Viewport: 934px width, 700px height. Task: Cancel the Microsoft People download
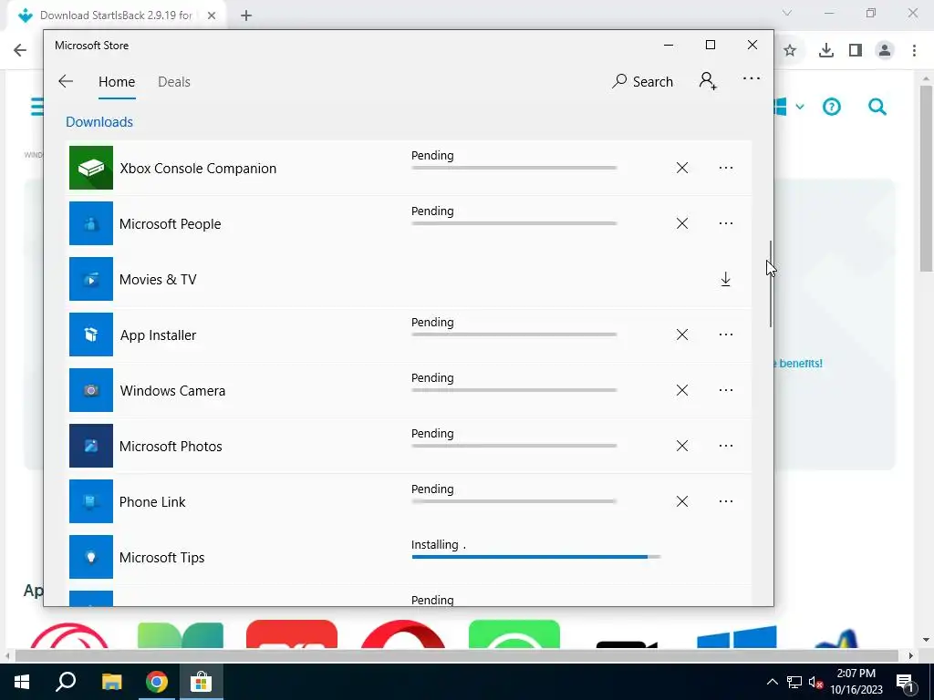coord(682,223)
